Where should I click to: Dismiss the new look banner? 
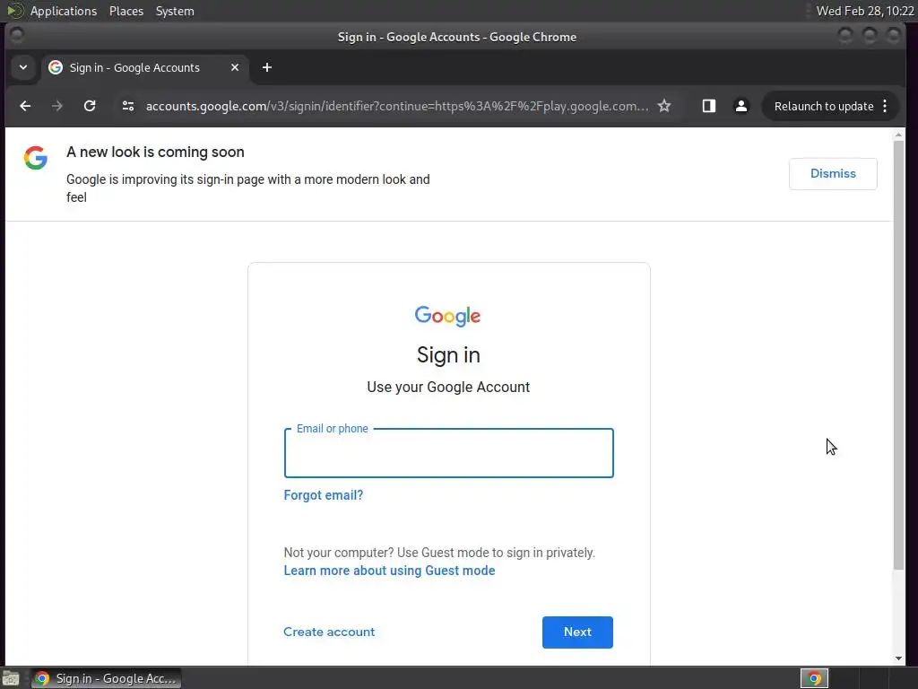tap(833, 173)
